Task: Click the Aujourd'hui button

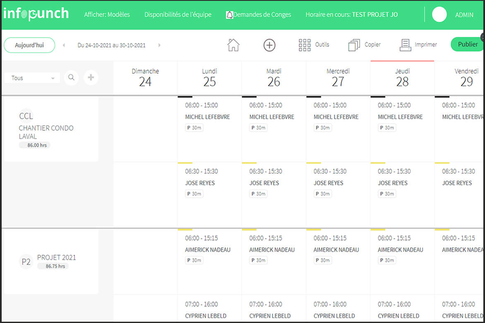Action: [29, 45]
